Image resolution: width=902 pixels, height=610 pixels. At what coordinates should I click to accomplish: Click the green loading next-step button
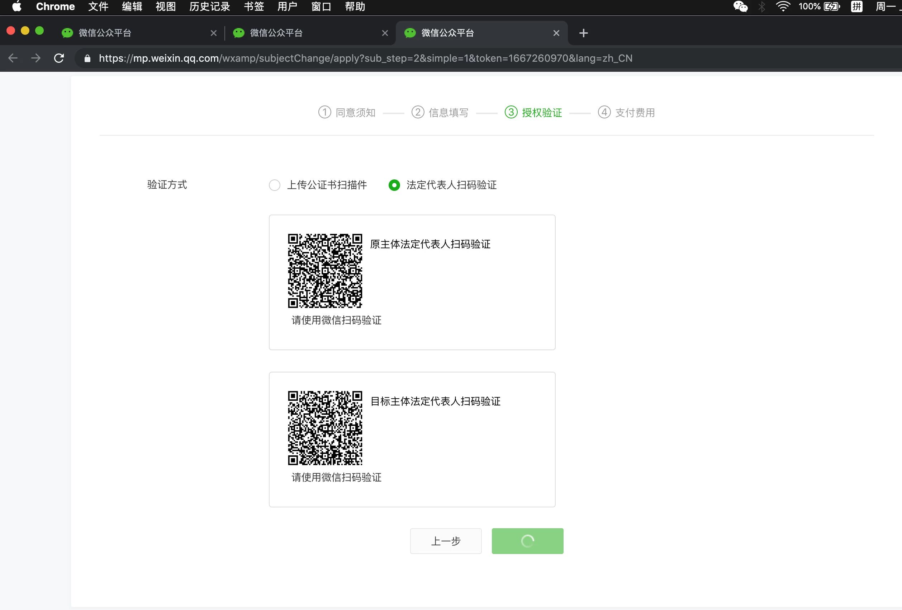tap(527, 541)
